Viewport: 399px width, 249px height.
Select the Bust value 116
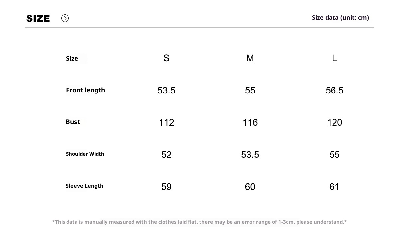(250, 123)
